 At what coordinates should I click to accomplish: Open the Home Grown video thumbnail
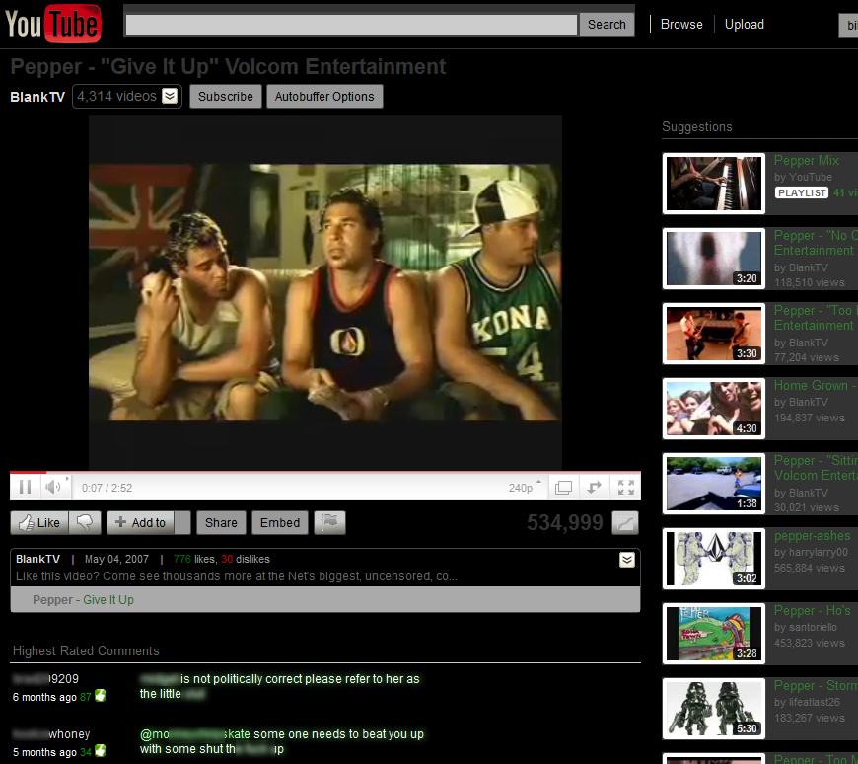click(714, 409)
